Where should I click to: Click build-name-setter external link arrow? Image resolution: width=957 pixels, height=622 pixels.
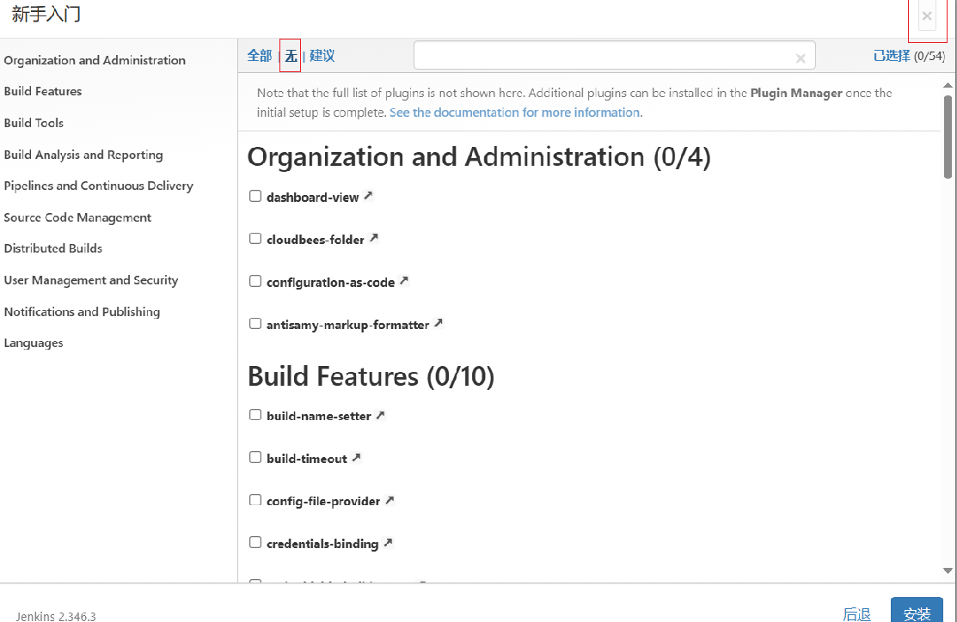pyautogui.click(x=380, y=415)
